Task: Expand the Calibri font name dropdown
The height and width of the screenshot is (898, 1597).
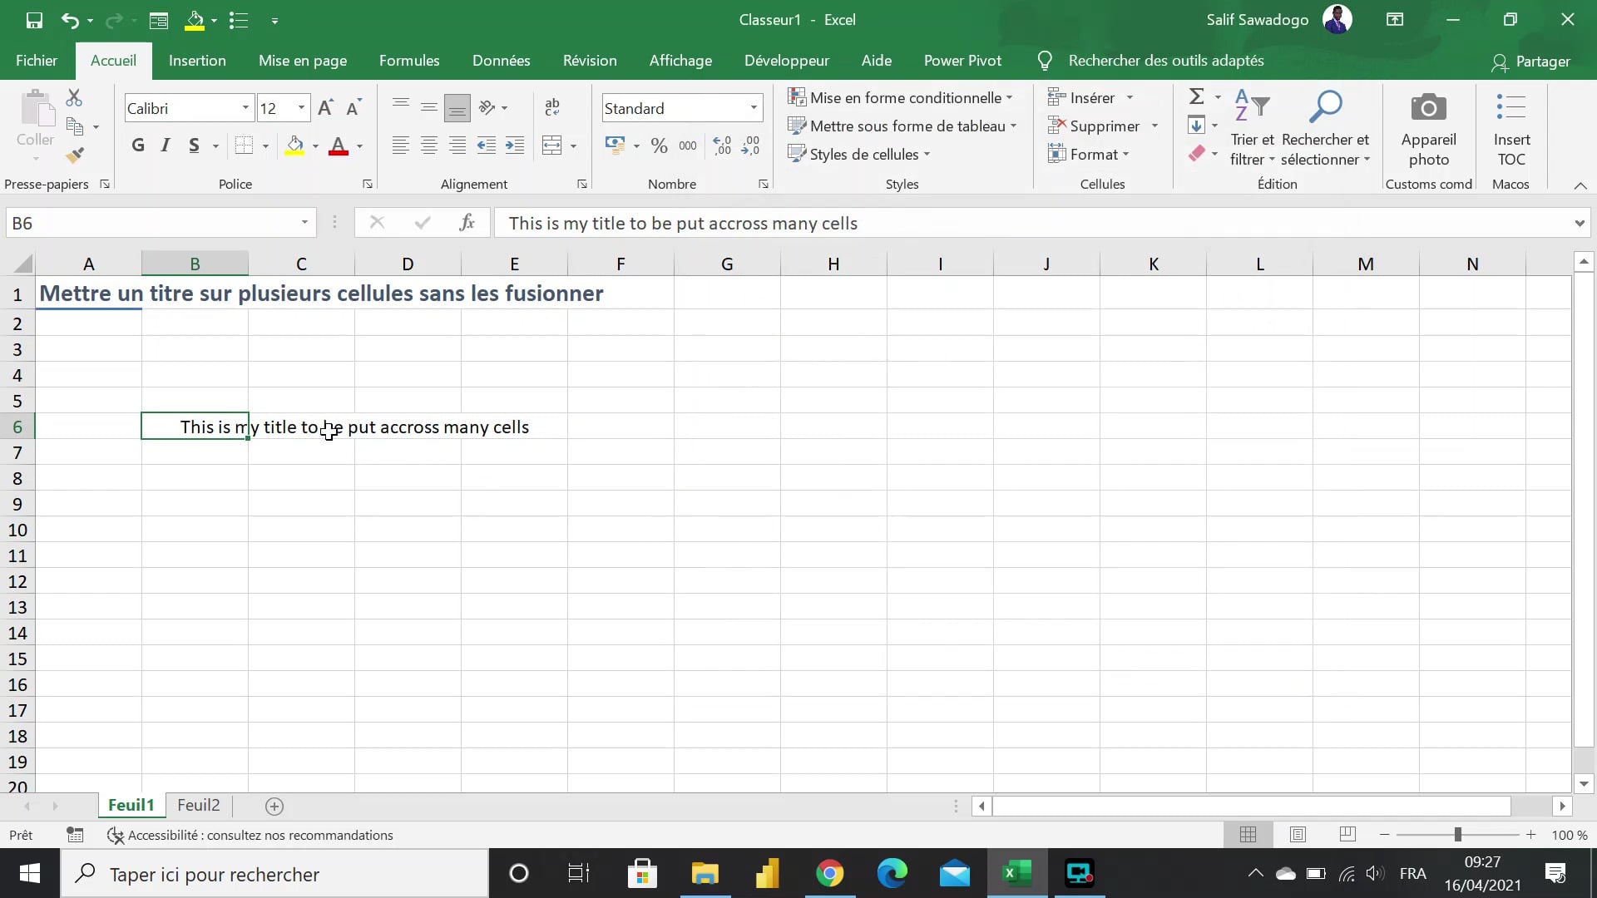Action: click(x=245, y=108)
